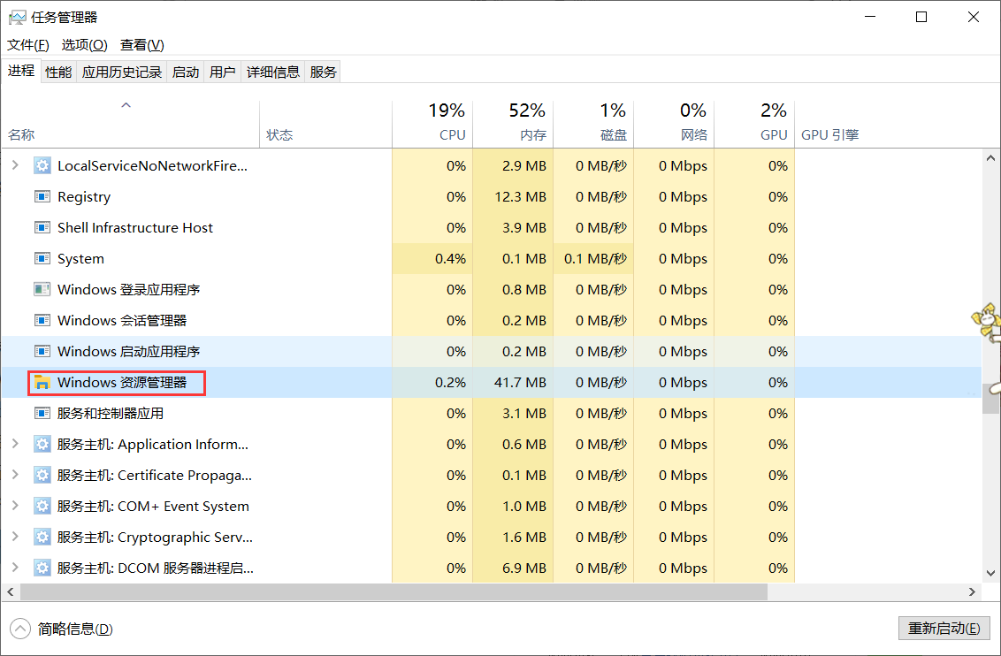Click the DCOM 服务器进程启... gear icon
This screenshot has width=1001, height=656.
click(42, 568)
